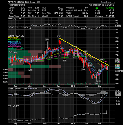Click the PSTB ticker symbol header
The width and height of the screenshot is (123, 125).
10,2
